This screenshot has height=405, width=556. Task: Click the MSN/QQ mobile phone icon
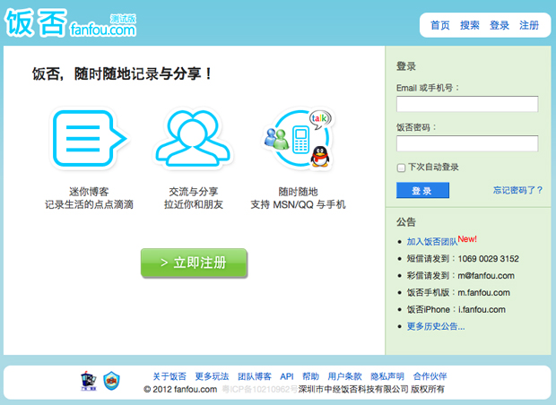click(x=299, y=139)
